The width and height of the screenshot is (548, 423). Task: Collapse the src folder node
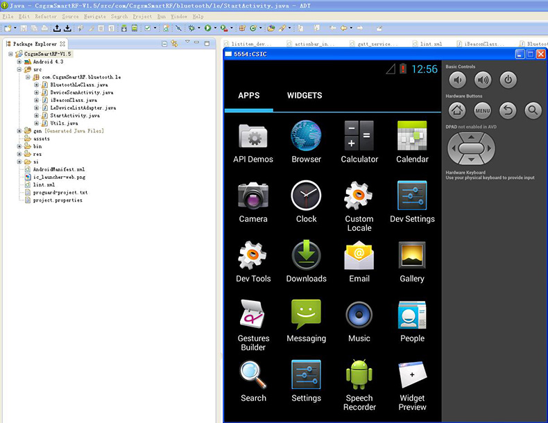[19, 69]
